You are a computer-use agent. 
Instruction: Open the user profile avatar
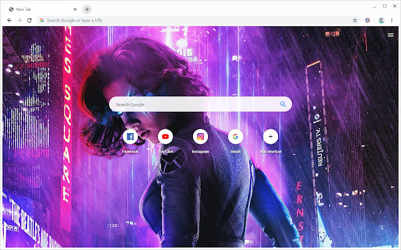[382, 21]
